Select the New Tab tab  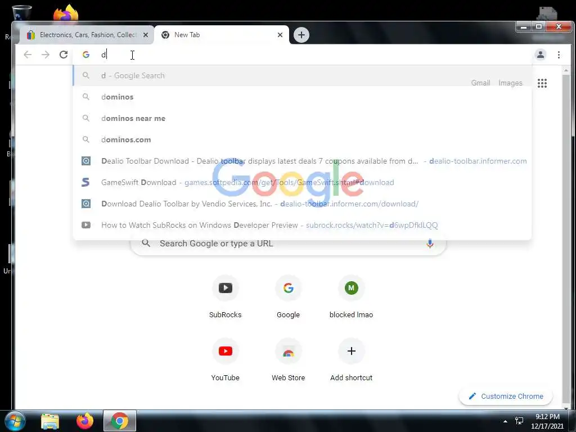coord(222,35)
